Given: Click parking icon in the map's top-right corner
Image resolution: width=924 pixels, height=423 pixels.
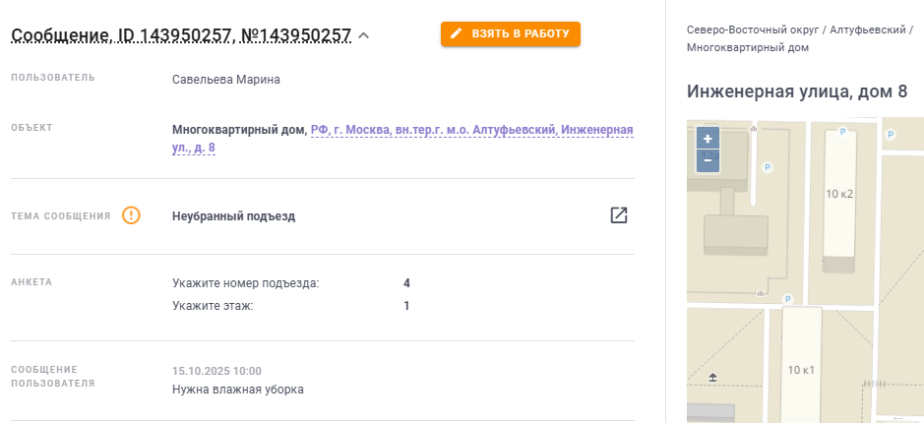Looking at the screenshot, I should [x=891, y=134].
